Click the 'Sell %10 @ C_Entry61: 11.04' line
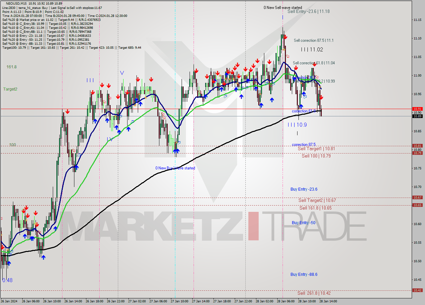425x305 pixels. tap(47, 28)
